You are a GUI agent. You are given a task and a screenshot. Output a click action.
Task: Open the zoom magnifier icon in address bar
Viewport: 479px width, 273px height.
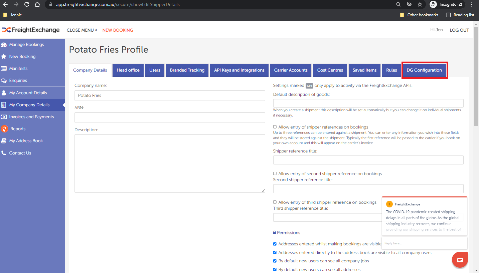coord(398,4)
